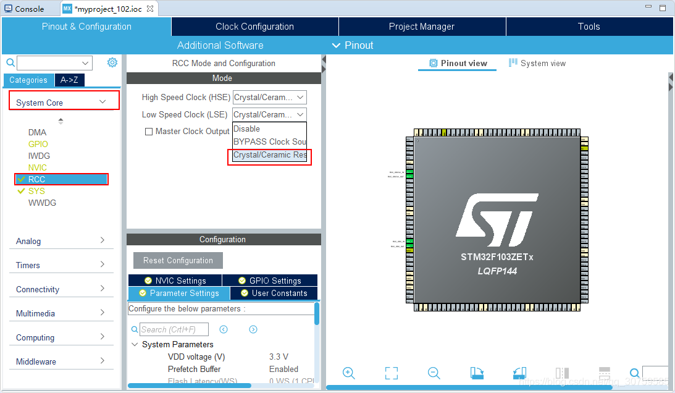Close the myproject_102.ioc editor tab
The width and height of the screenshot is (675, 393).
coord(150,9)
